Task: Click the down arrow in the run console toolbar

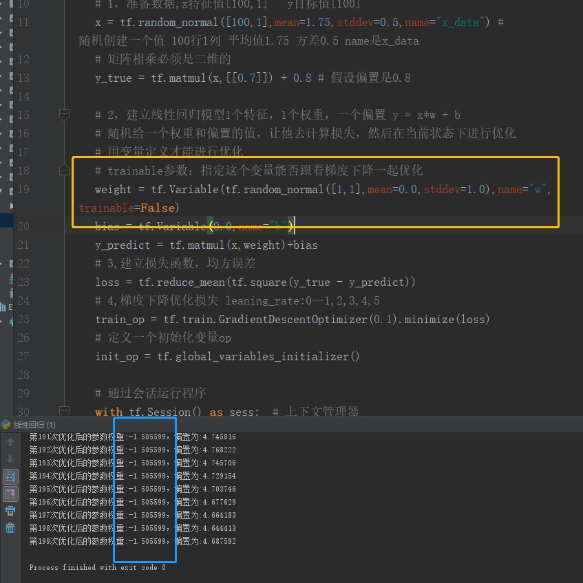Action: point(10,459)
